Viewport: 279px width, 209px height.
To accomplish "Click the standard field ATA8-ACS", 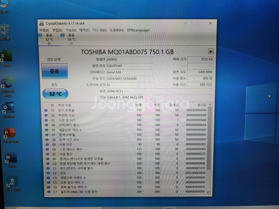I will click(x=160, y=91).
